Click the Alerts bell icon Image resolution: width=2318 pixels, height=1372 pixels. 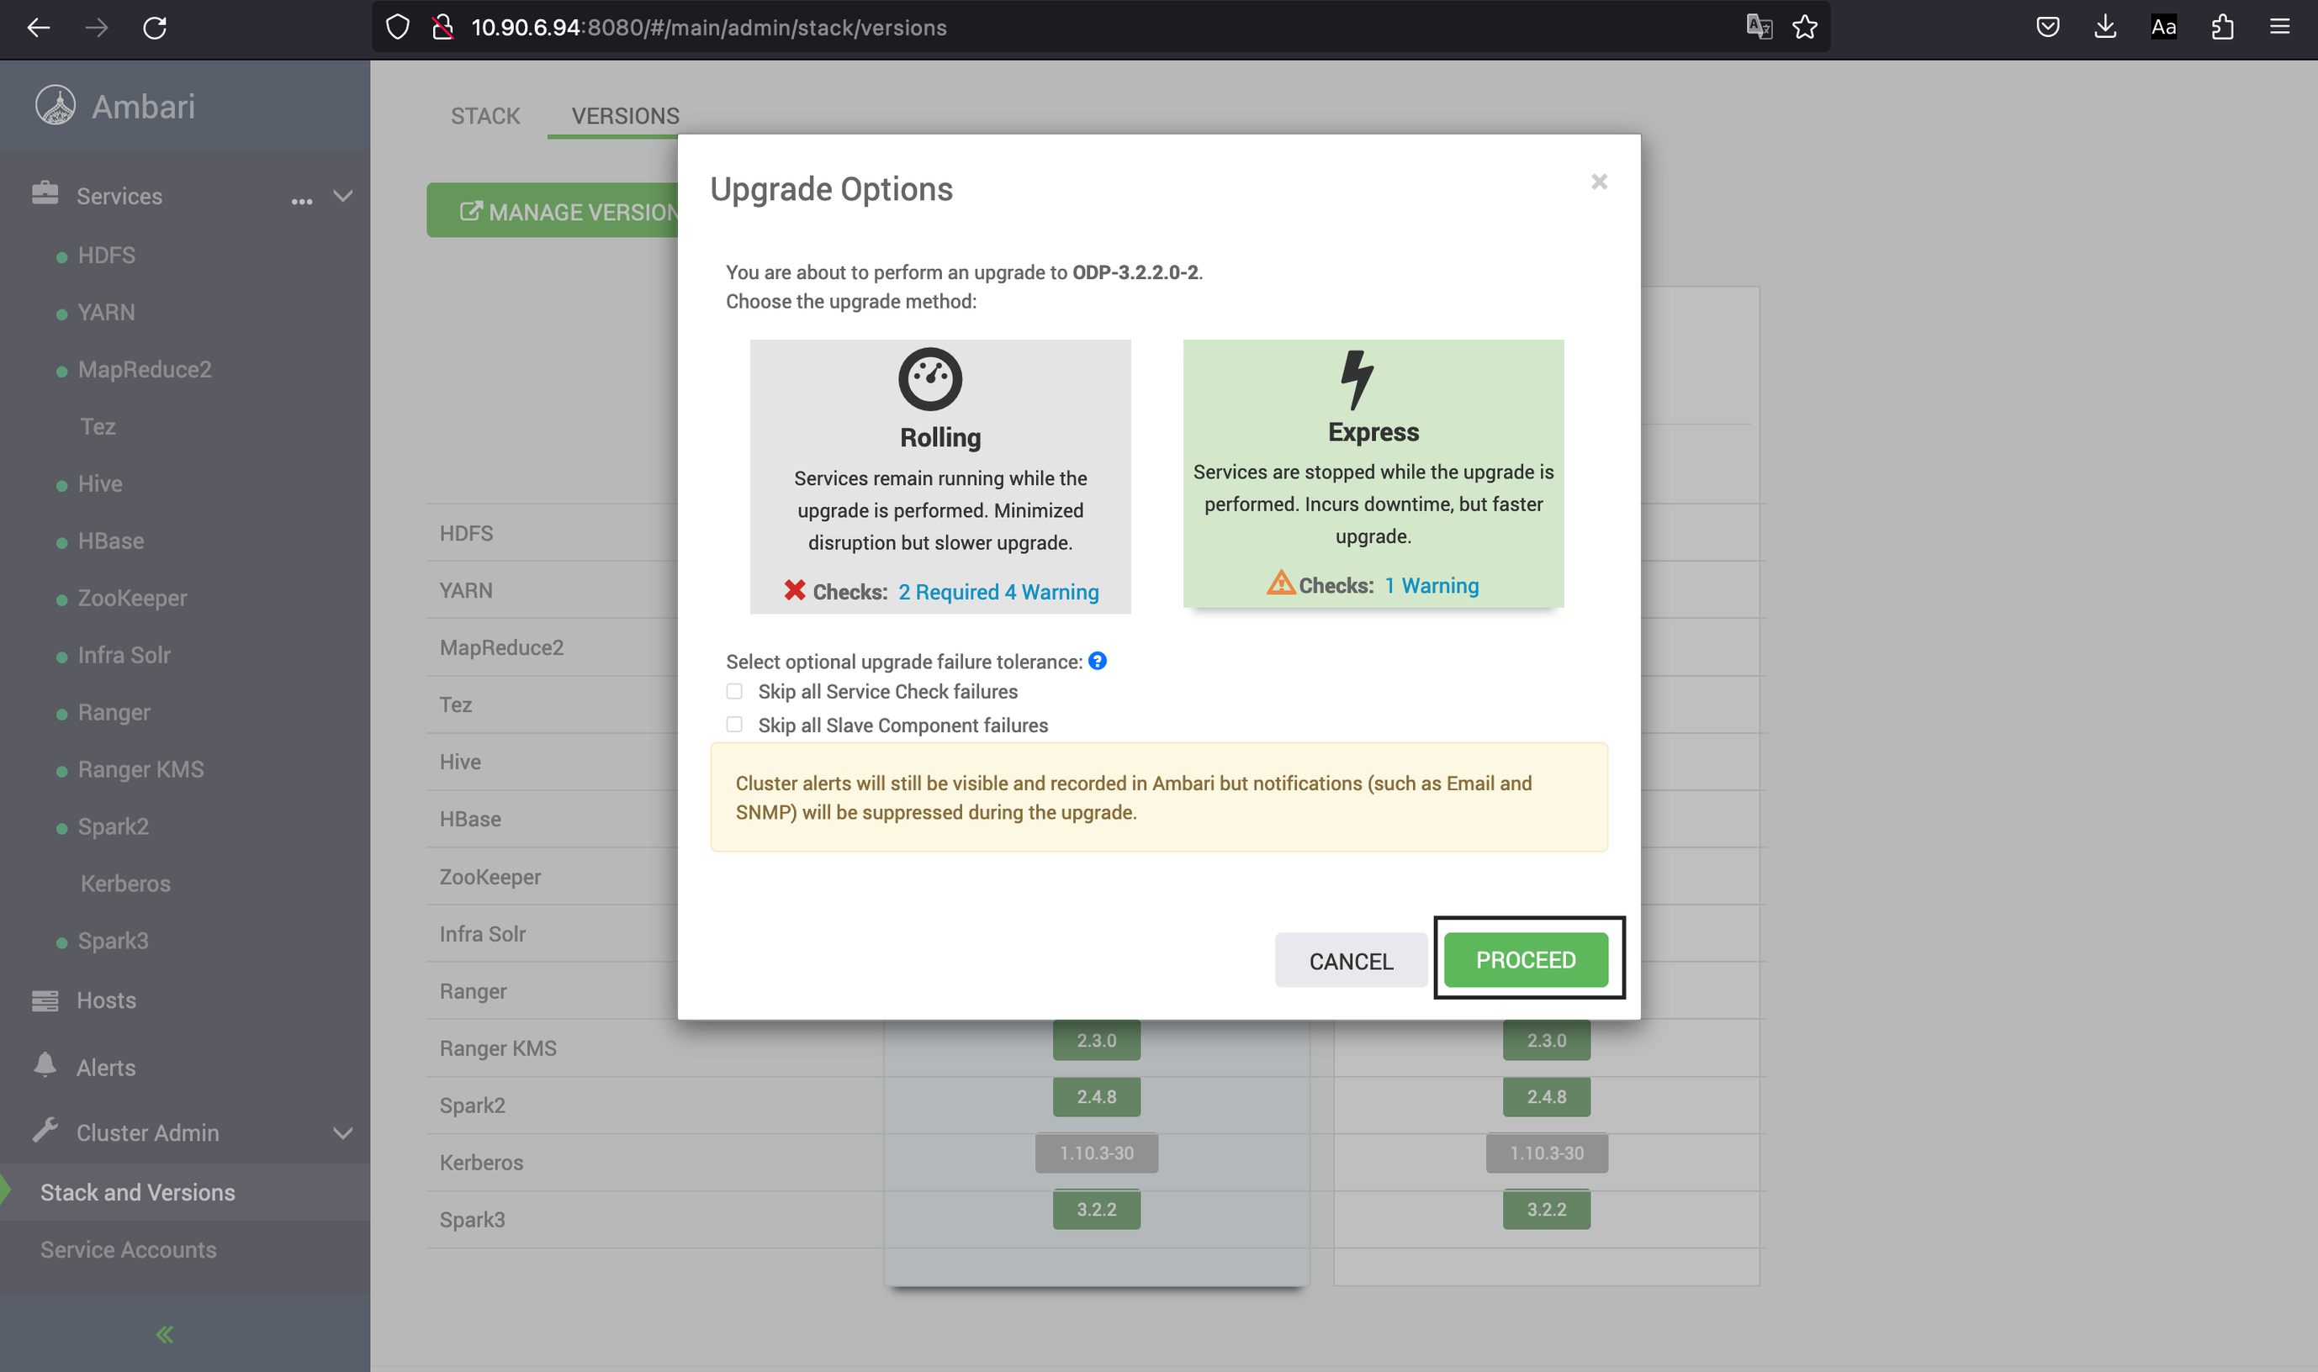[45, 1065]
